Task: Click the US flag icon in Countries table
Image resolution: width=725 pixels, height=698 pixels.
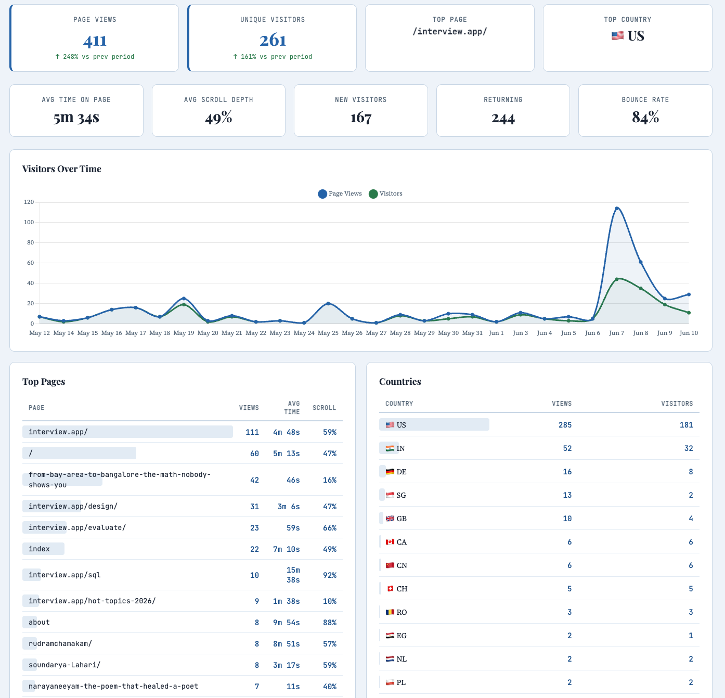Action: click(x=390, y=425)
